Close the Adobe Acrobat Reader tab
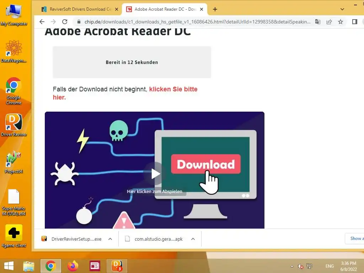This screenshot has width=364, height=273. tap(202, 9)
